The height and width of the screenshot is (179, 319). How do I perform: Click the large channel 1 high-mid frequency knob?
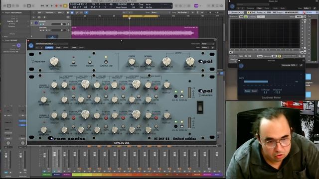136,84
